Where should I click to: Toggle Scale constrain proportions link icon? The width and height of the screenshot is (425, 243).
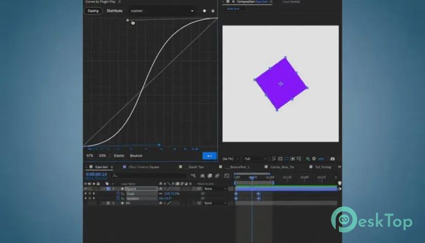tap(160, 194)
